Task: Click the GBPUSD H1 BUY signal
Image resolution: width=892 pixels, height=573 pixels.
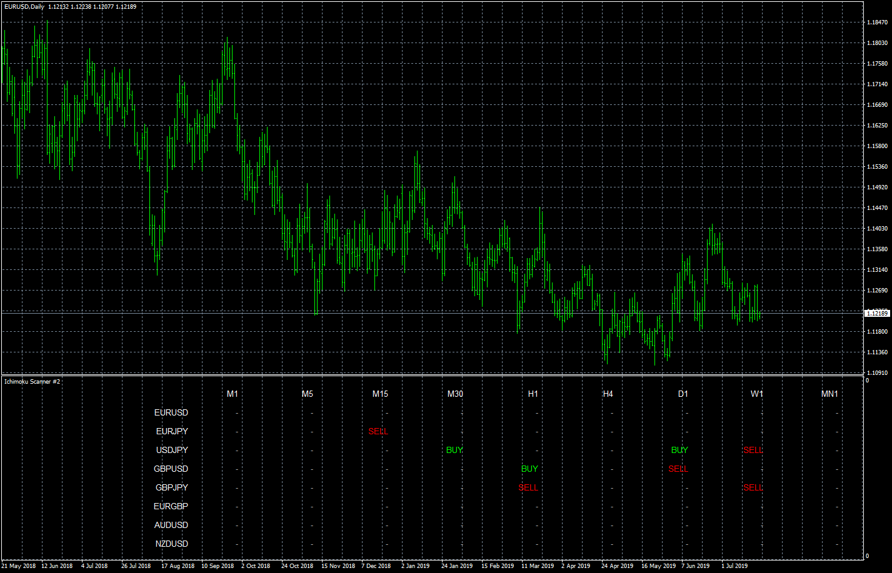Action: point(529,469)
